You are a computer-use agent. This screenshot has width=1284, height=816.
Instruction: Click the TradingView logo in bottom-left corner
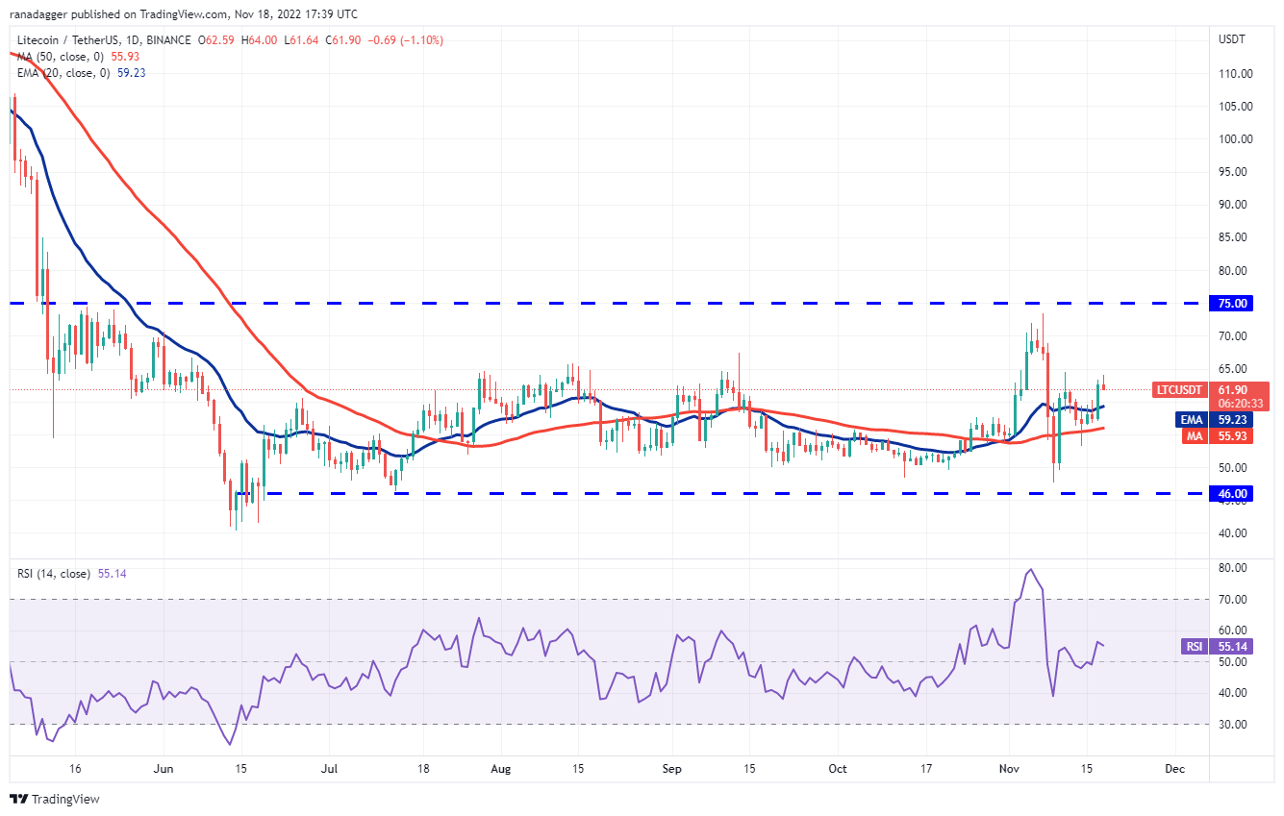[55, 799]
